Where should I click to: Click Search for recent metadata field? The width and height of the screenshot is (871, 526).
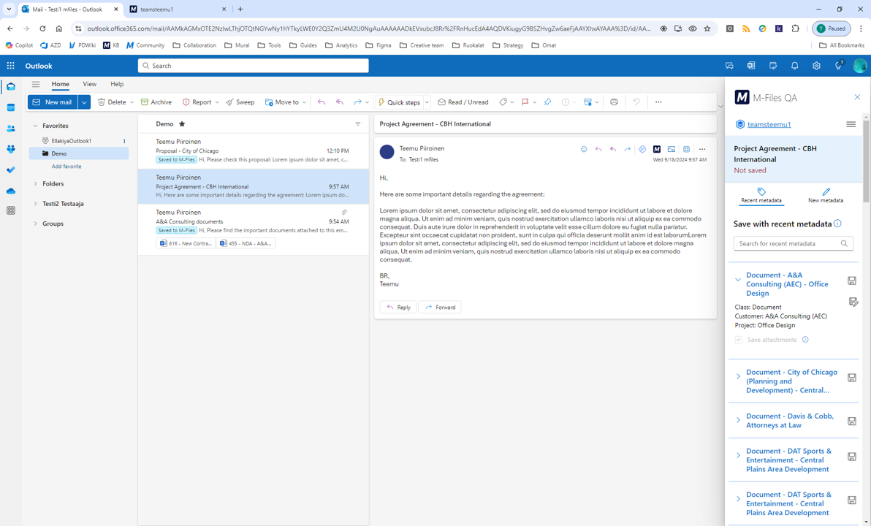[794, 243]
